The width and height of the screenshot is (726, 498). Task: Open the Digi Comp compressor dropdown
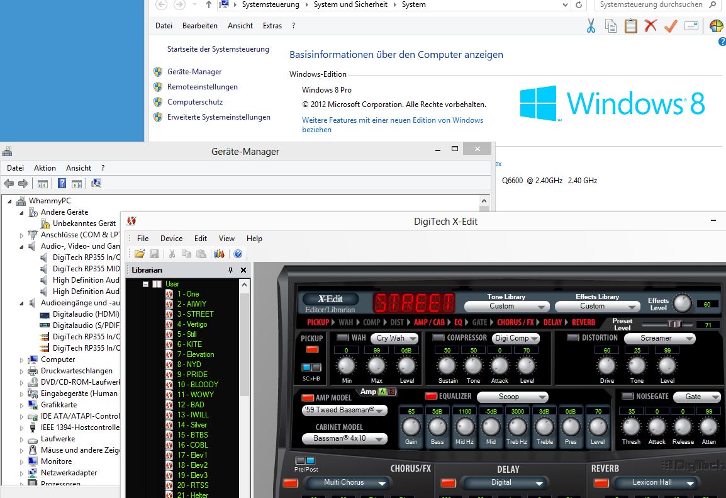pyautogui.click(x=517, y=338)
